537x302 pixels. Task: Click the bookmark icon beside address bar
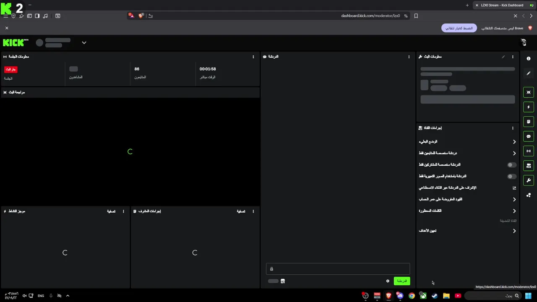(x=416, y=16)
